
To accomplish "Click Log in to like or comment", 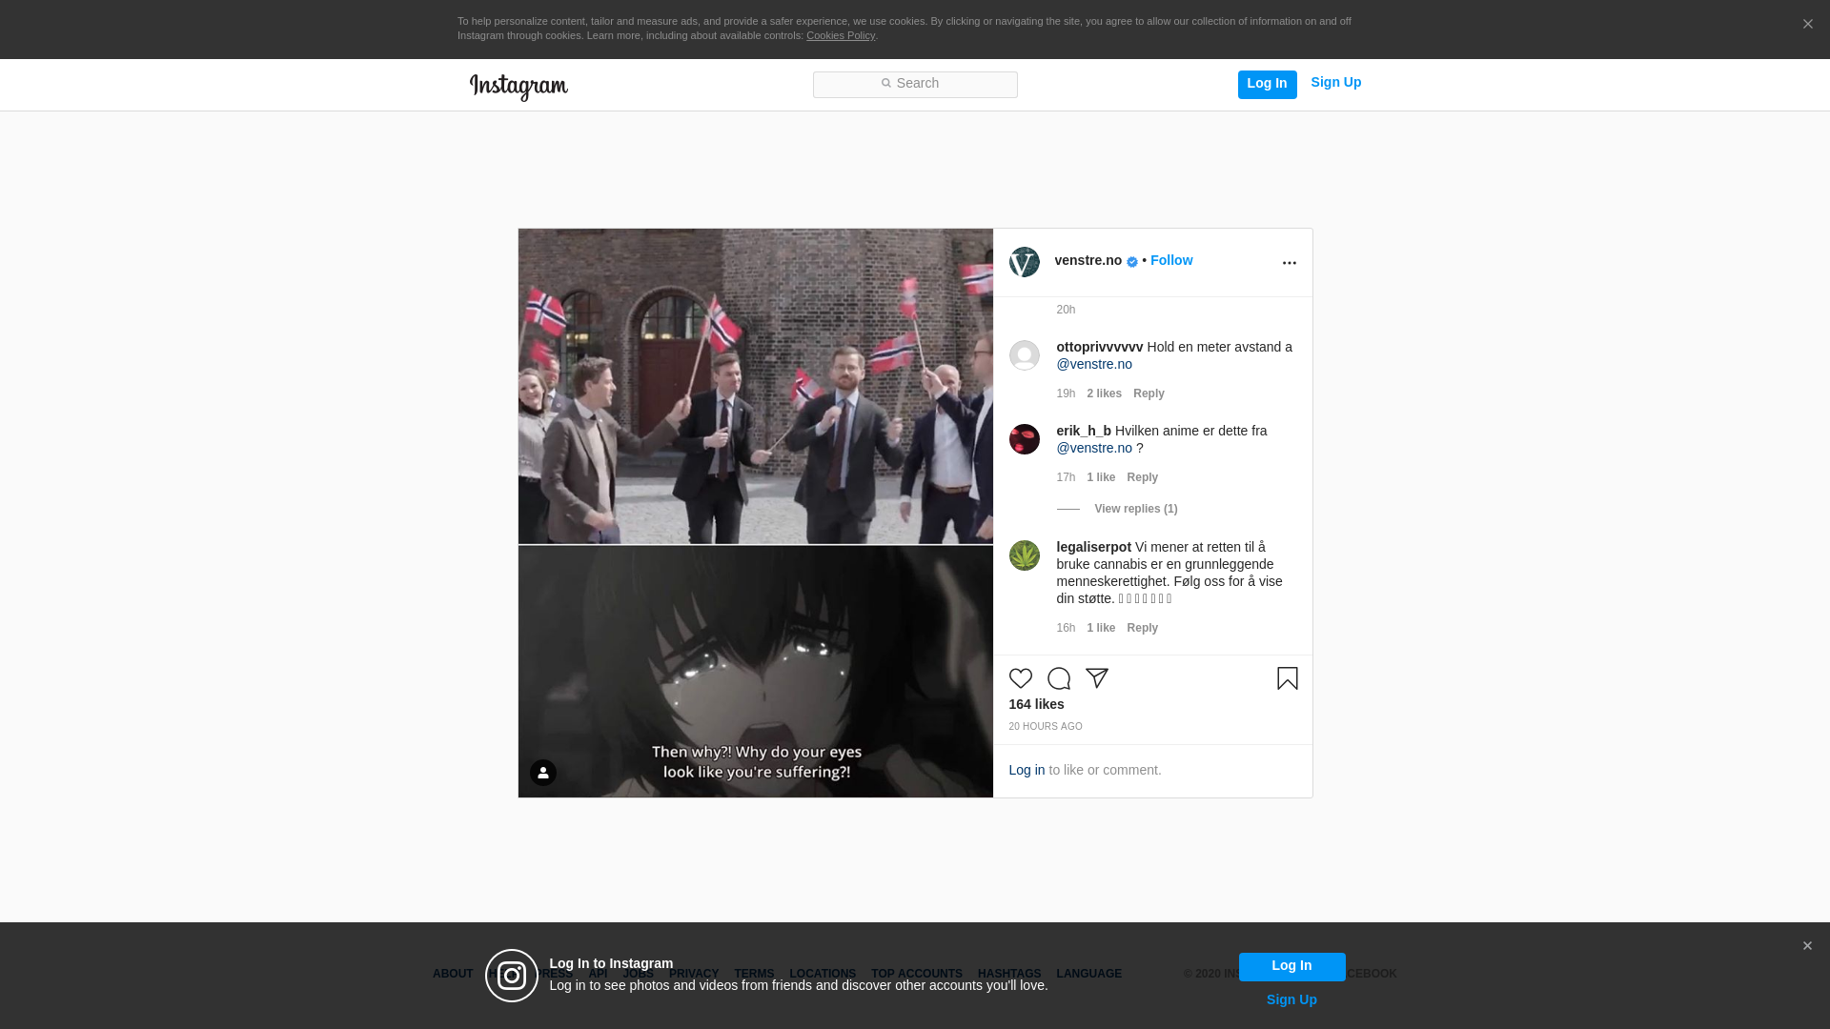I will (1027, 770).
